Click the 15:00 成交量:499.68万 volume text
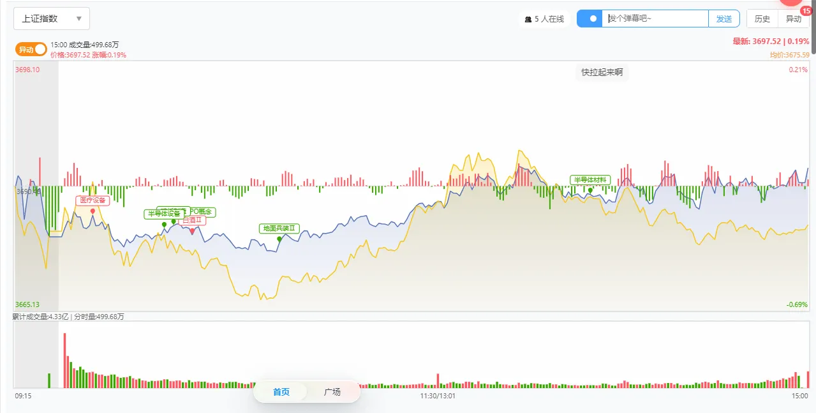 coord(84,45)
